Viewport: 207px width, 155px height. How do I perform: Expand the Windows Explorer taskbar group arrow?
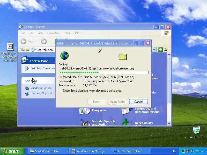[x=67, y=151]
